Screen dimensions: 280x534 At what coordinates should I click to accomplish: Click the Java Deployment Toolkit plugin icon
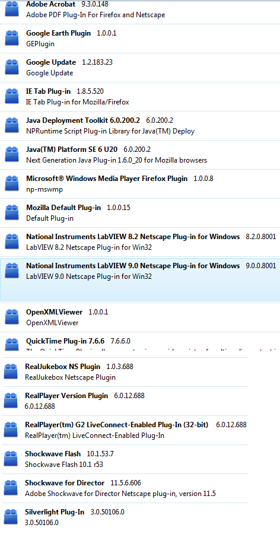pyautogui.click(x=12, y=125)
